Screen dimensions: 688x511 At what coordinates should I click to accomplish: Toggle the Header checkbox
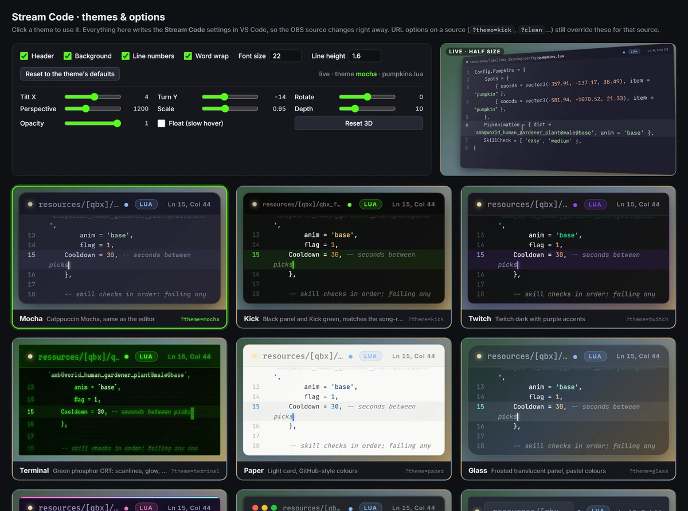(24, 56)
